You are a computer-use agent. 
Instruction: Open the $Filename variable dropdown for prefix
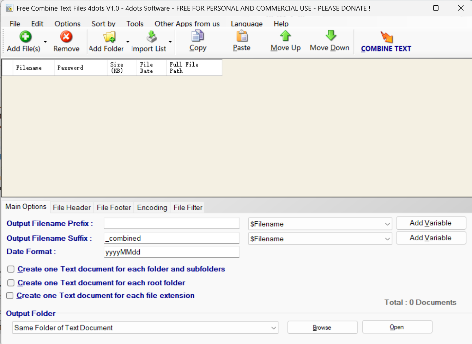pyautogui.click(x=387, y=224)
